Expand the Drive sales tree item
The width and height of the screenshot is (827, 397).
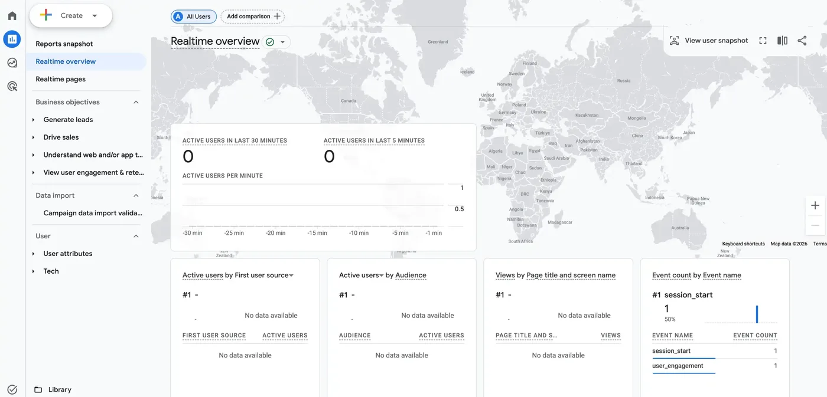[x=33, y=137]
